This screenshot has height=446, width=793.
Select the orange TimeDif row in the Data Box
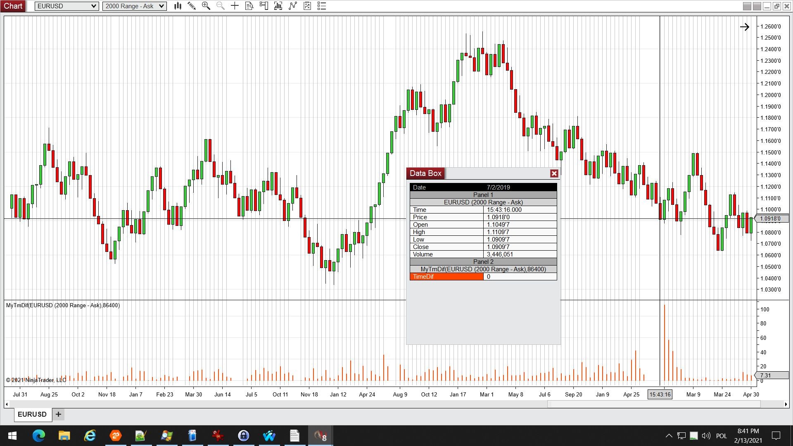coord(446,277)
